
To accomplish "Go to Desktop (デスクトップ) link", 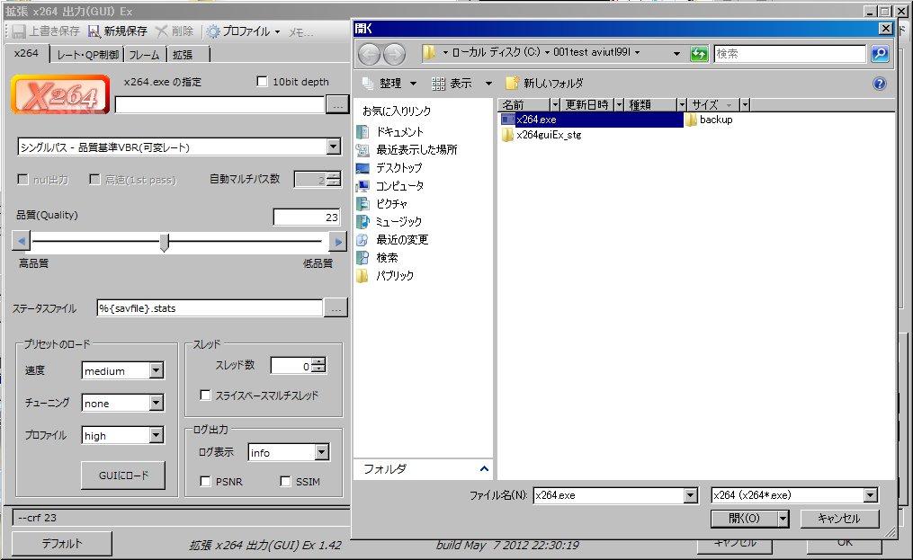I will 389,168.
